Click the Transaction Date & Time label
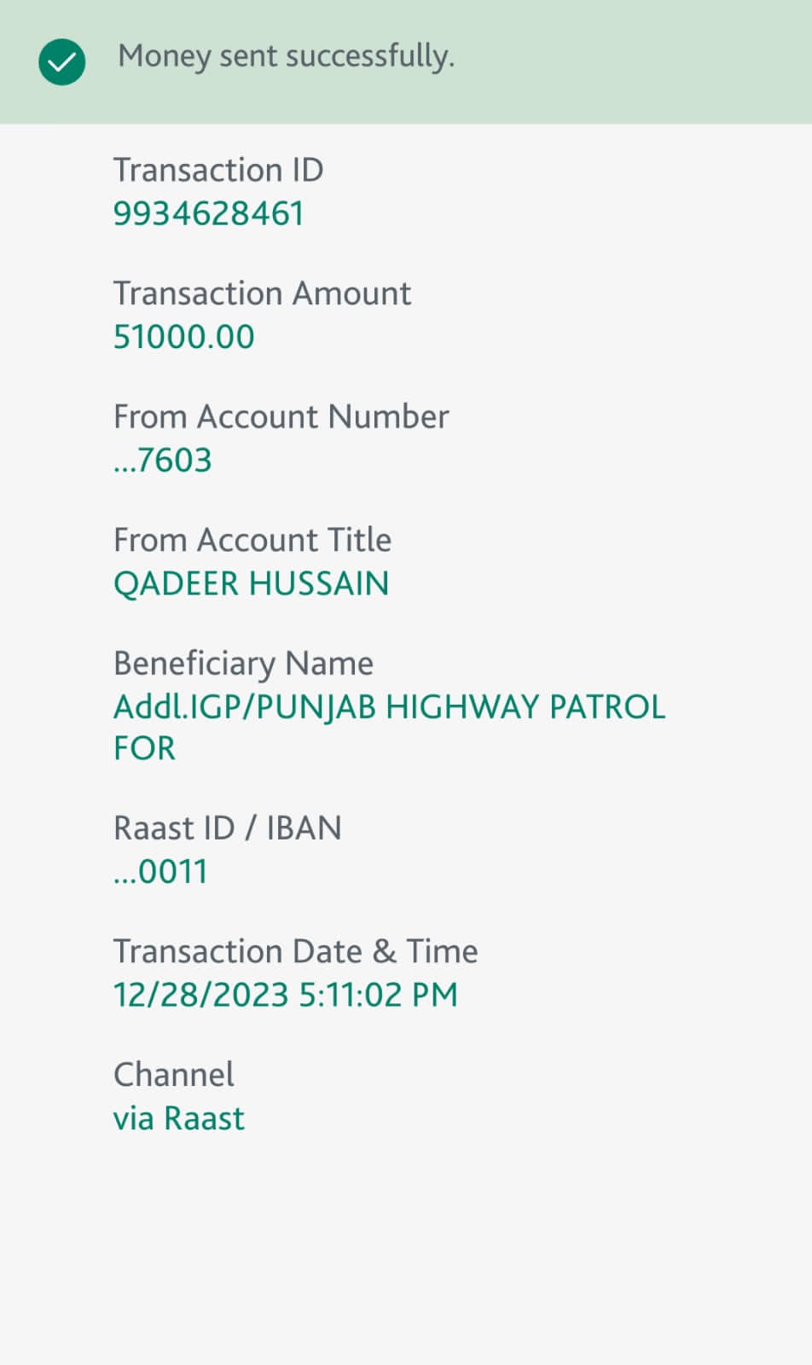 click(295, 951)
